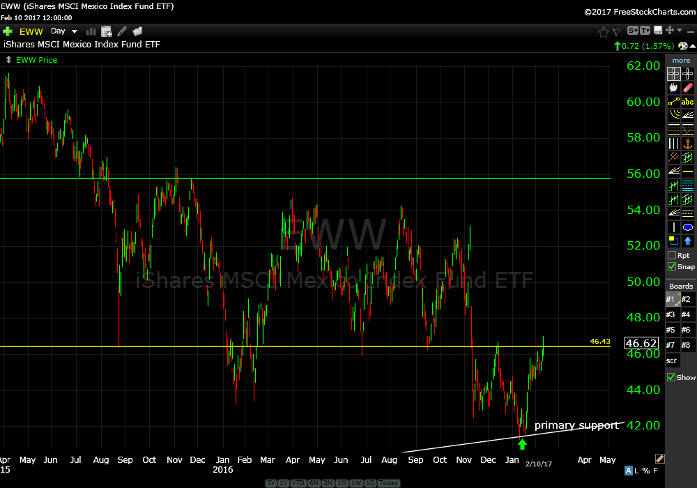Click the green plus add-symbol icon

tap(8, 31)
